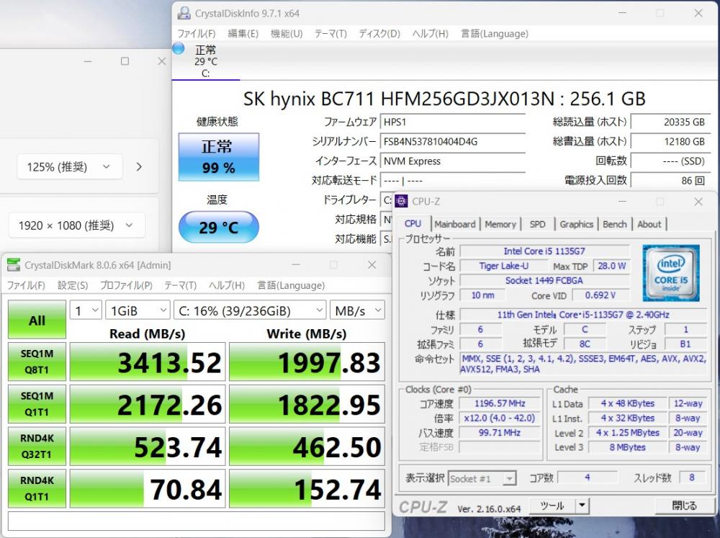
Task: Switch to the Memory tab in CPU-Z
Action: point(500,224)
